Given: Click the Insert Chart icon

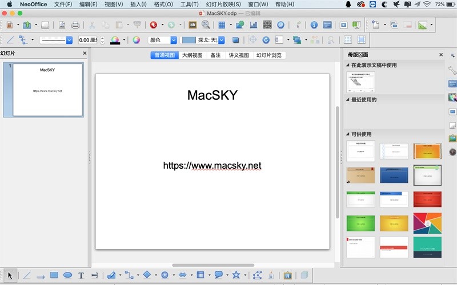Looking at the screenshot, I should (254, 25).
